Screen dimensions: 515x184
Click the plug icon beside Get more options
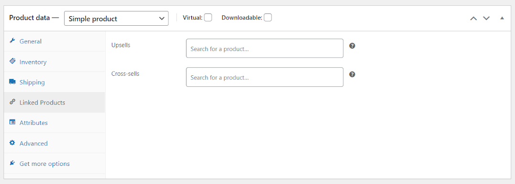click(12, 163)
